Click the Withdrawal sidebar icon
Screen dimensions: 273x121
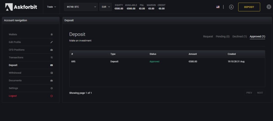51,73
